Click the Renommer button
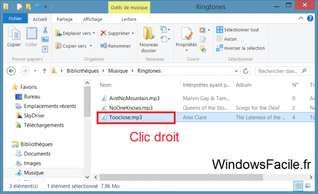 click(x=116, y=46)
